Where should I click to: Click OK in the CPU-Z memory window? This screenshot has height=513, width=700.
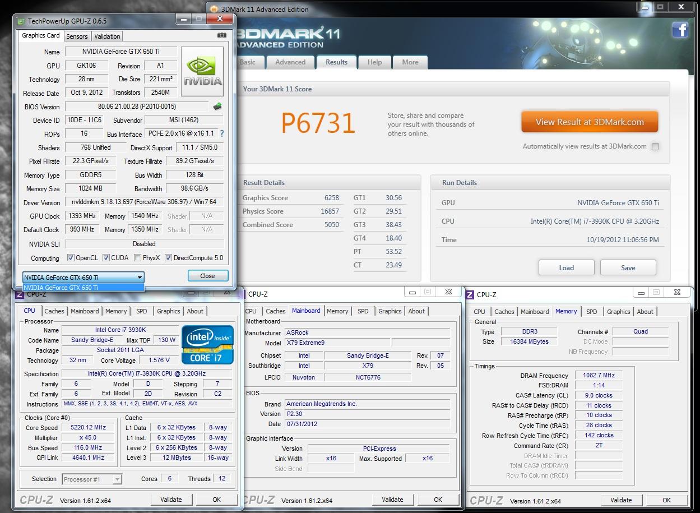tap(666, 500)
